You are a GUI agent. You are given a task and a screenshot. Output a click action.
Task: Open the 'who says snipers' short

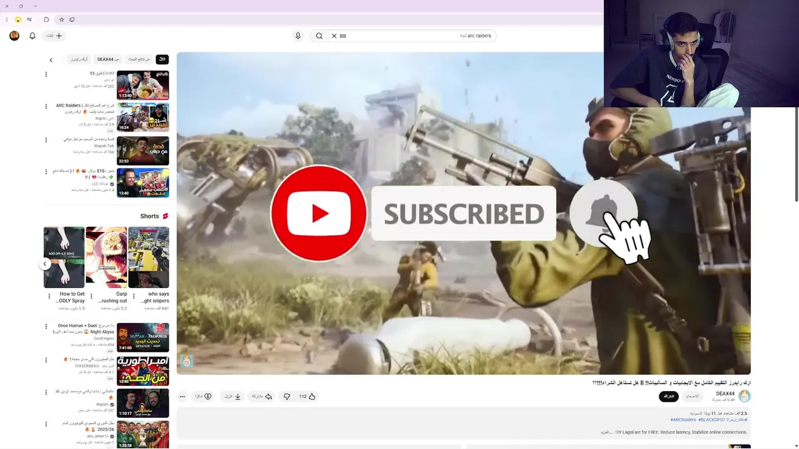click(x=149, y=257)
